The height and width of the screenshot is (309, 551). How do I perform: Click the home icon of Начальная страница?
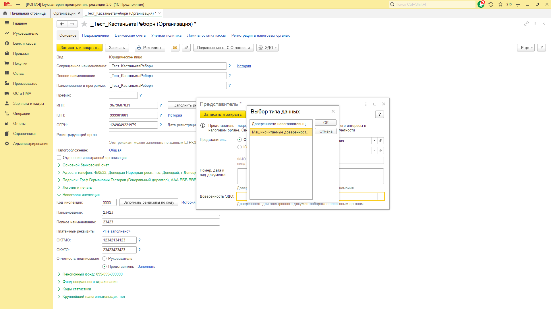[x=5, y=13]
